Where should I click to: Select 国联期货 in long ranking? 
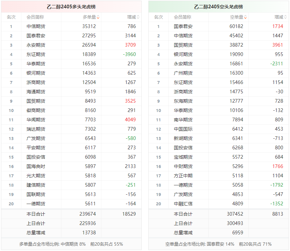click(36, 195)
